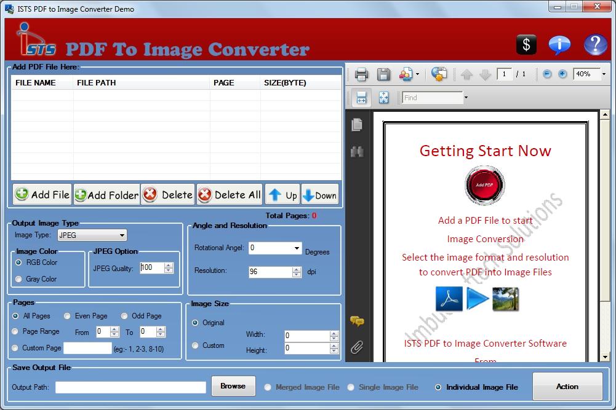616x410 pixels.
Task: Open the comments panel
Action: click(358, 320)
